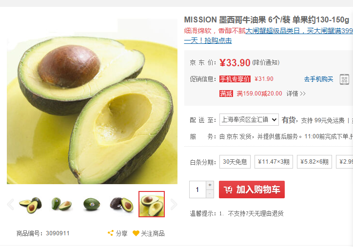The height and width of the screenshot is (247, 353).
Task: Select the ¥11.47×3期 installment option
Action: 274,162
